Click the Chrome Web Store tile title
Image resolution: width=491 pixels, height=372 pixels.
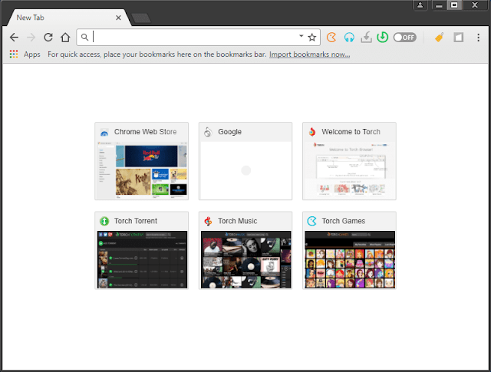pos(145,132)
